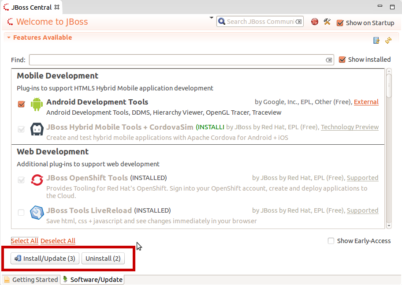Viewport: 402px width, 285px height.
Task: Click the refresh arrows icon in Features Available
Action: tap(388, 40)
